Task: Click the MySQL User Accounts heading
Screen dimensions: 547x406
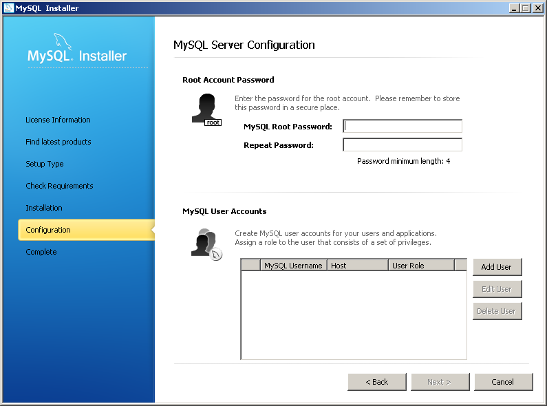Action: tap(224, 211)
